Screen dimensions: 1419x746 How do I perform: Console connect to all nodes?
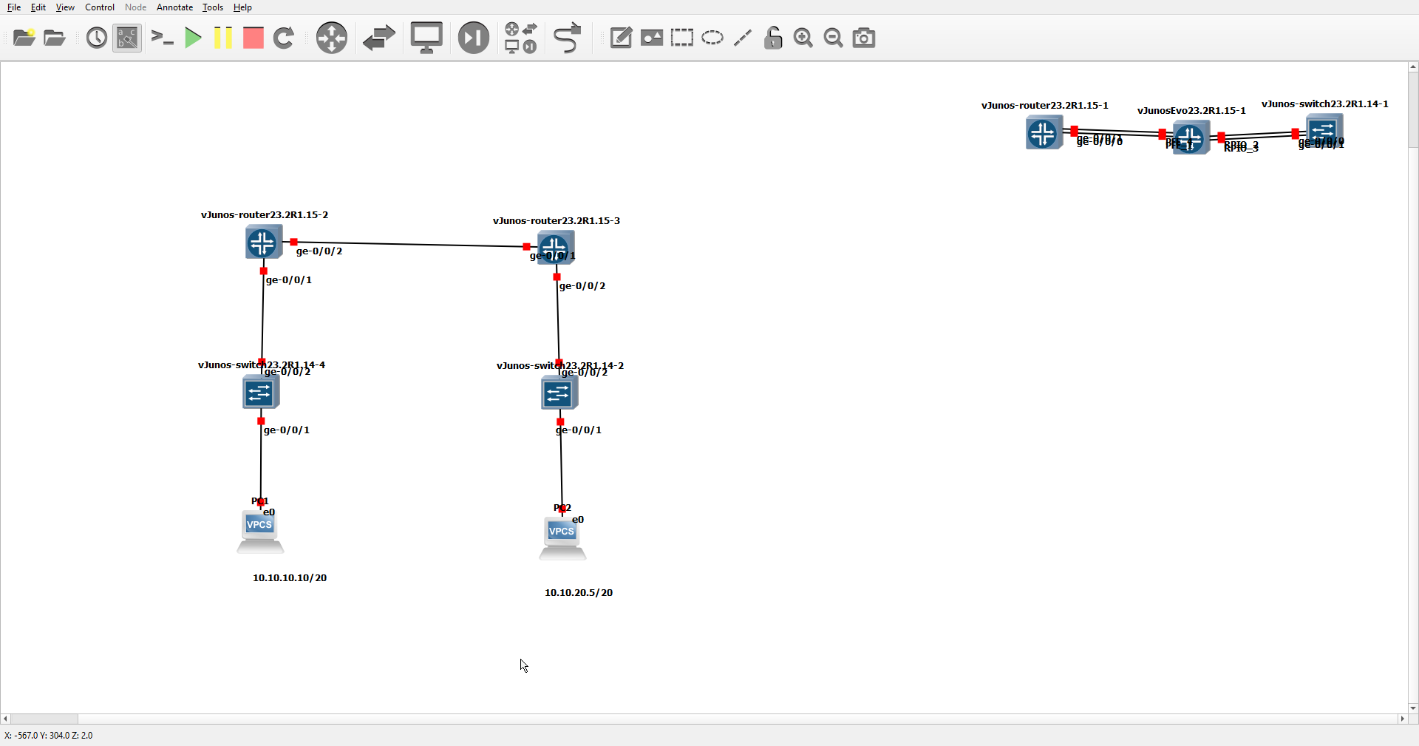click(162, 38)
